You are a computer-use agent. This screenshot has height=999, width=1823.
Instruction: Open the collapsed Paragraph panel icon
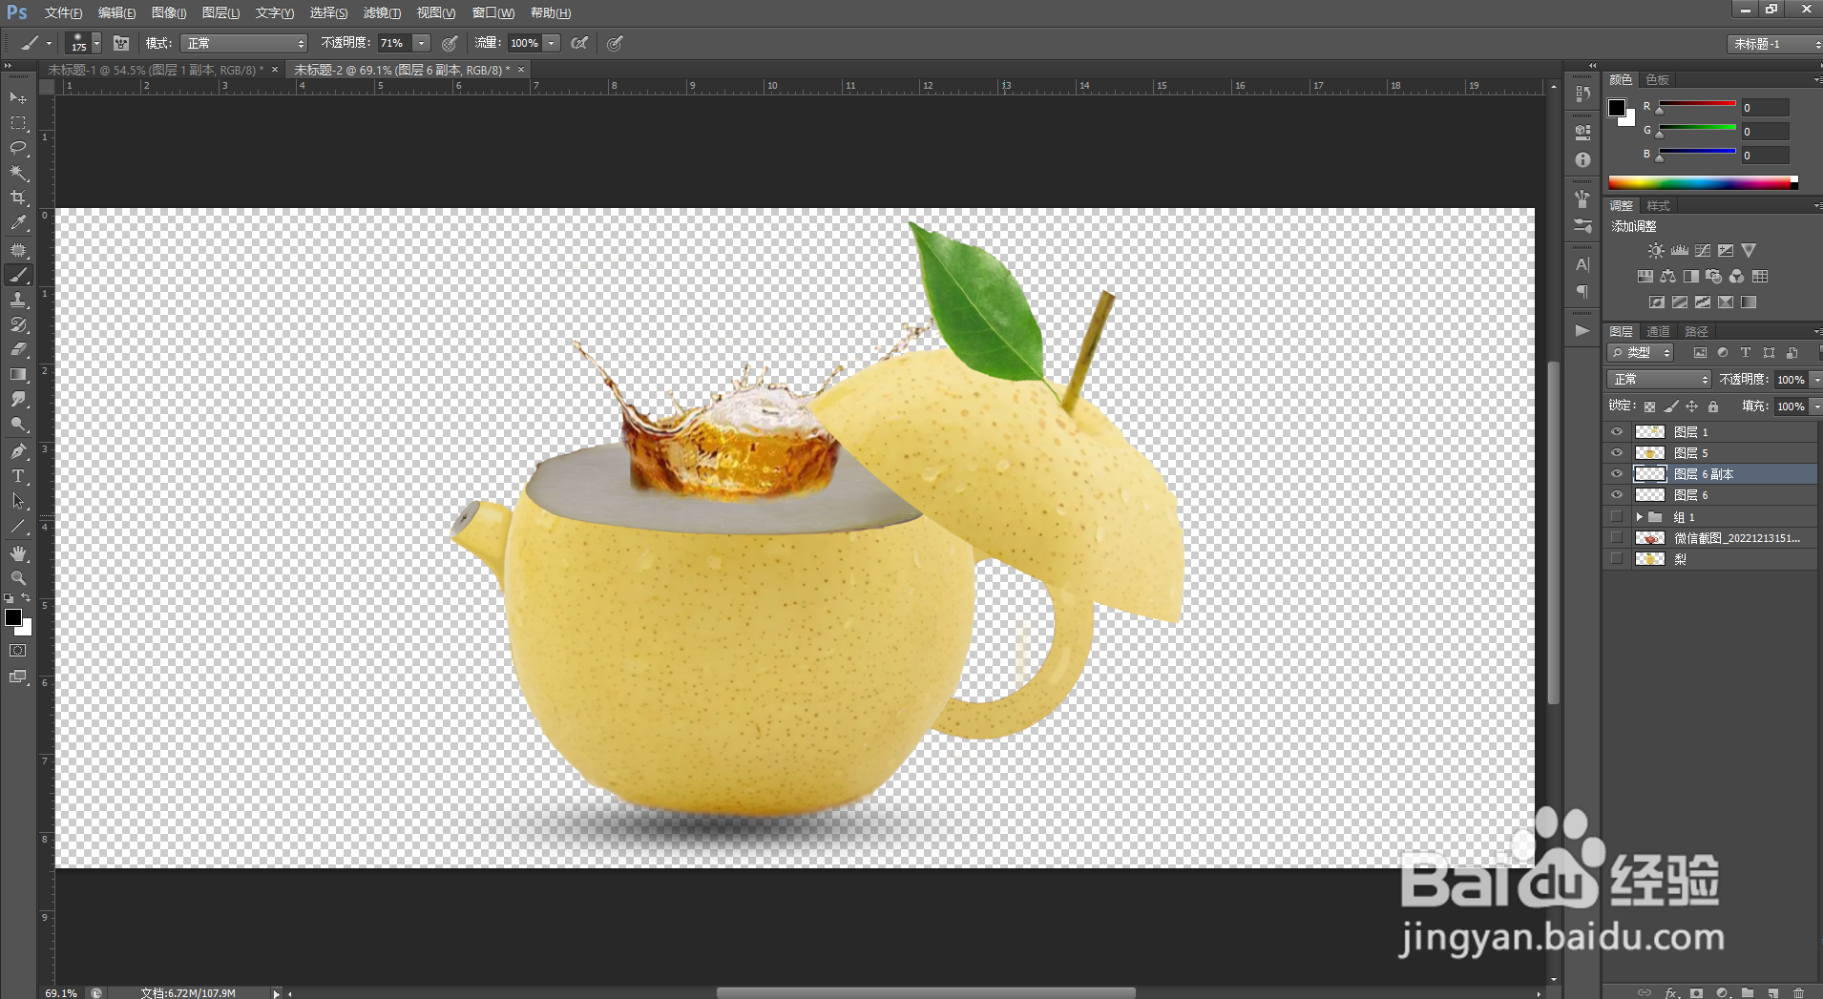tap(1582, 292)
